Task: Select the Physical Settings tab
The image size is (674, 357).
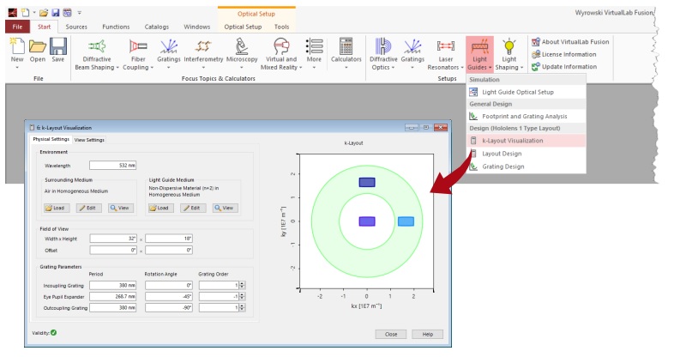Action: click(x=51, y=139)
